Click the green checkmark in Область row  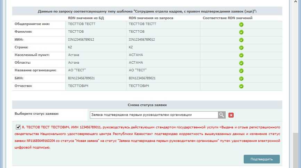point(241,63)
